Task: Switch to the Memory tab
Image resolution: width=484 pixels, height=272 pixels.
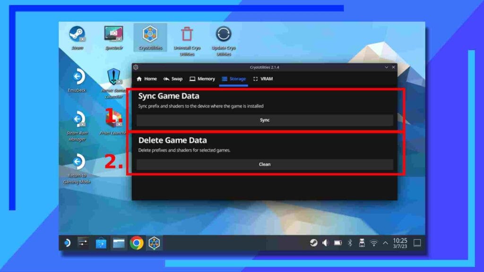Action: click(202, 79)
